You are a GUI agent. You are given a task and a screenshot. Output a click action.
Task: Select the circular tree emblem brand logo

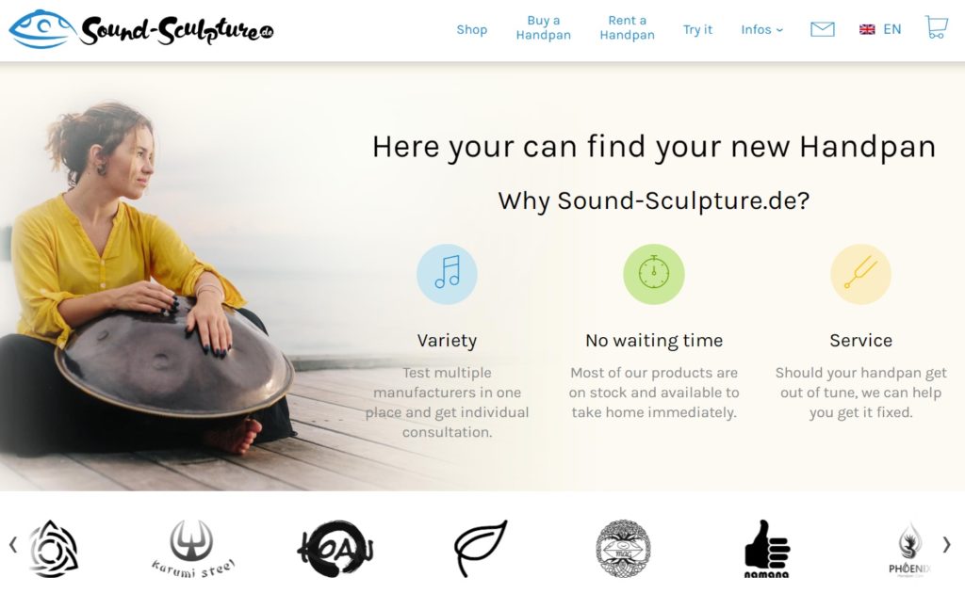tap(624, 549)
